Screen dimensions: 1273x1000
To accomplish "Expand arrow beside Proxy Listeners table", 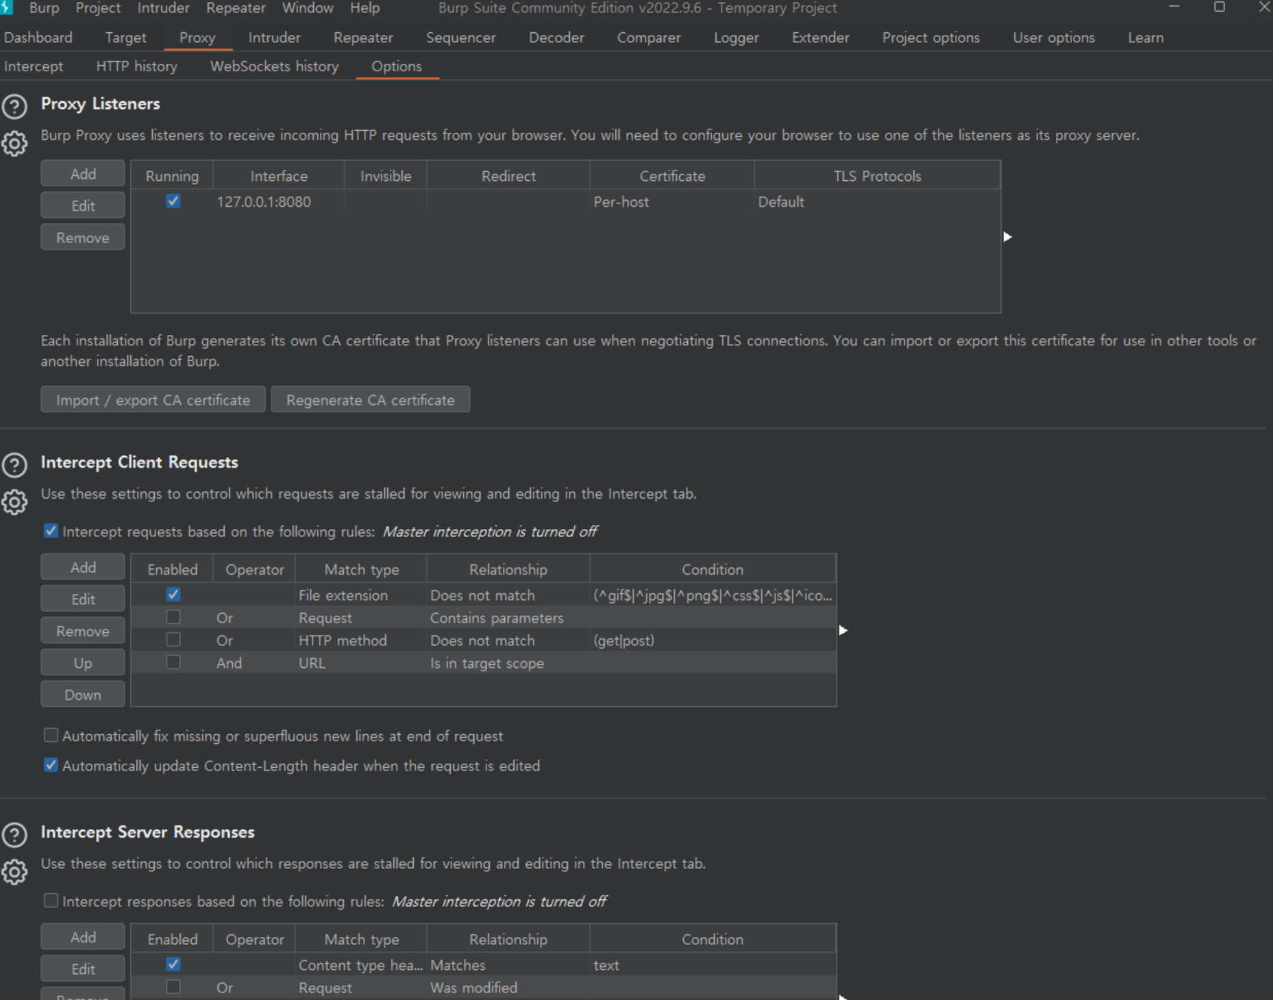I will pos(1007,237).
